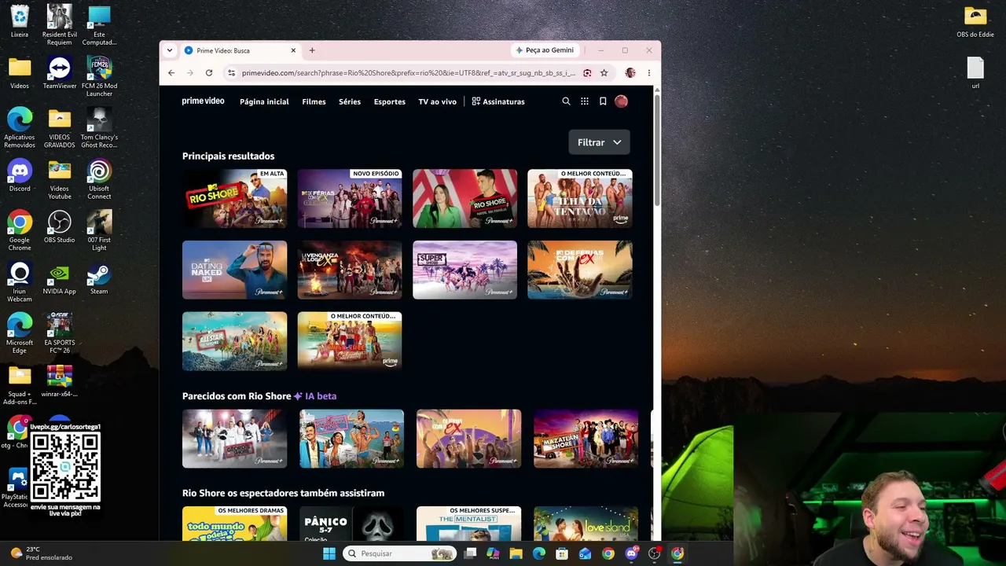Open the TV ao vivo menu
The width and height of the screenshot is (1006, 566).
437,101
